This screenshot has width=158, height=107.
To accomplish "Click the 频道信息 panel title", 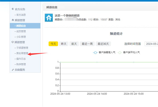I will tap(52, 7).
